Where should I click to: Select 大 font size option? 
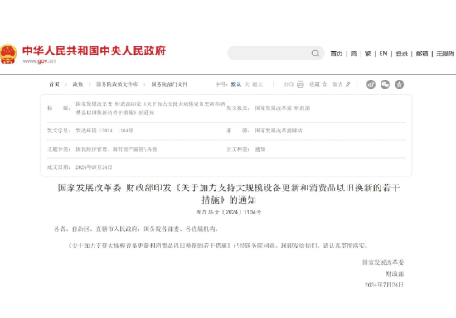(247, 84)
